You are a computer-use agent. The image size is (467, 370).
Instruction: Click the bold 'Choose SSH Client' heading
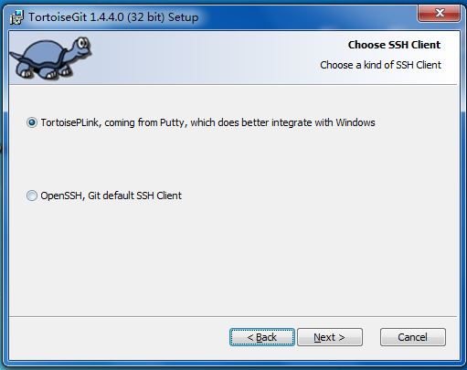pos(394,45)
